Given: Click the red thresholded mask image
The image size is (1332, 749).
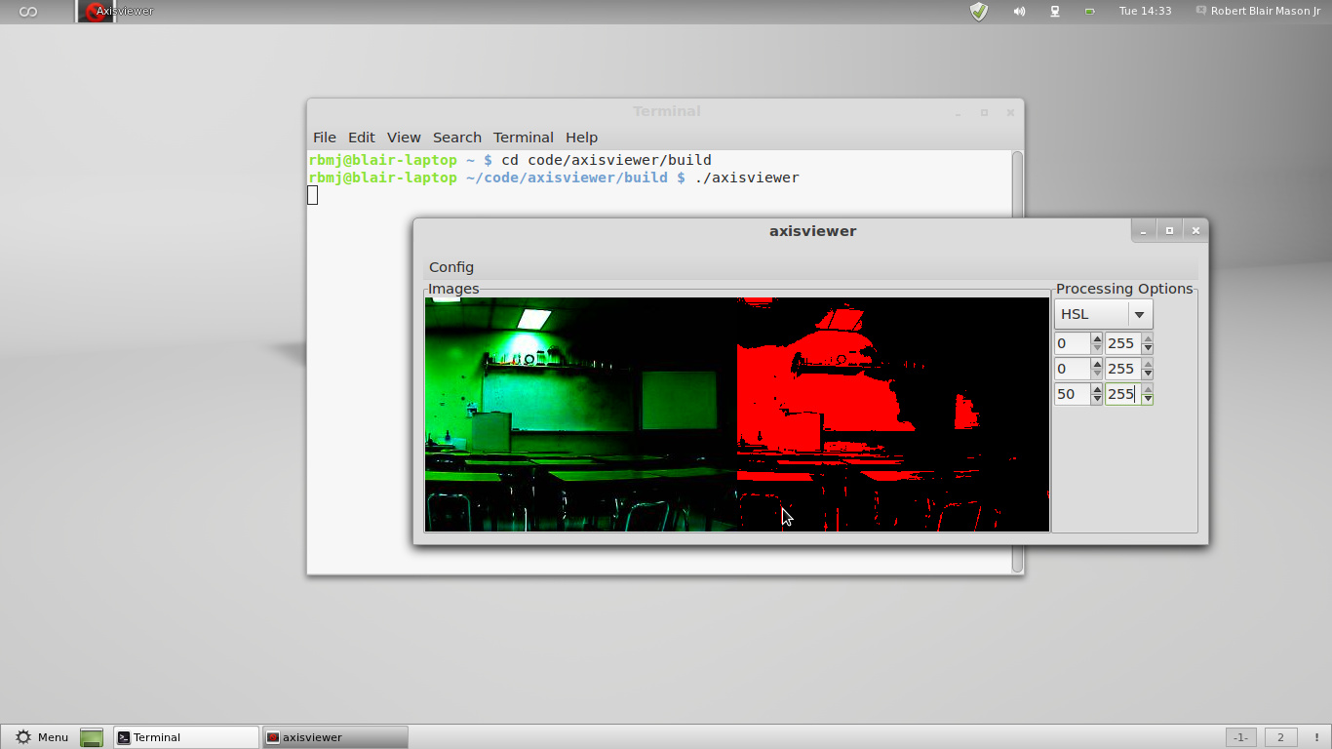Looking at the screenshot, I should (x=893, y=414).
